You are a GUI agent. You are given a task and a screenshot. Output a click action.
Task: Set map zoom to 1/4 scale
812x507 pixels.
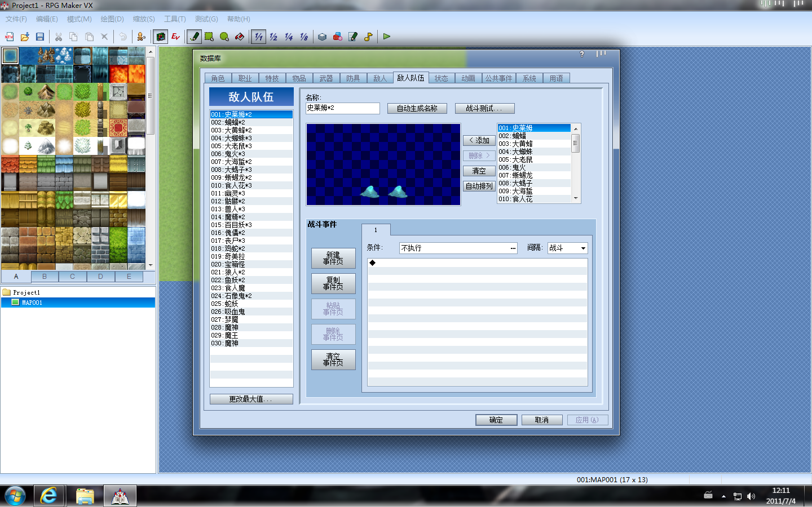[x=289, y=37]
